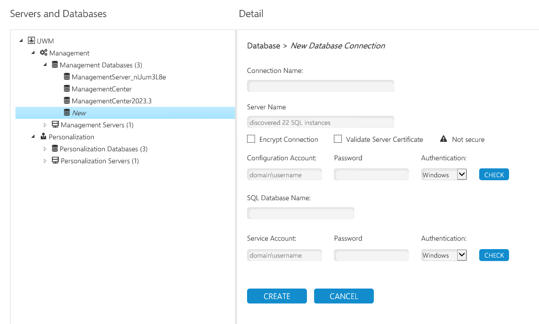Viewport: 539px width, 324px height.
Task: Click the Personalization Servers monitor icon
Action: click(x=55, y=161)
